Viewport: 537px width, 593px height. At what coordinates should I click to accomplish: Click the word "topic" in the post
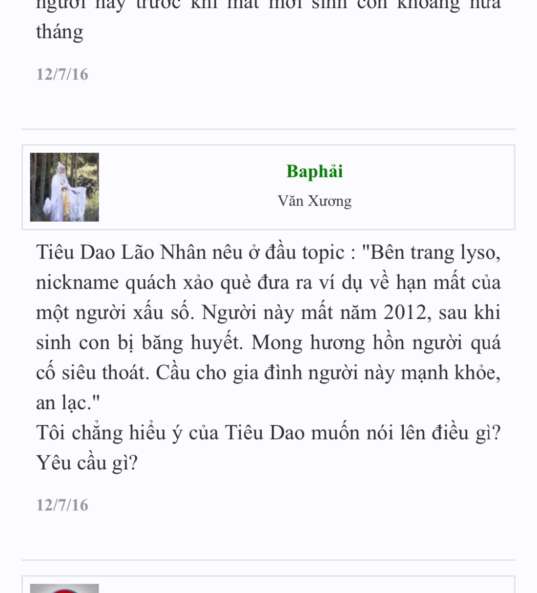click(323, 254)
